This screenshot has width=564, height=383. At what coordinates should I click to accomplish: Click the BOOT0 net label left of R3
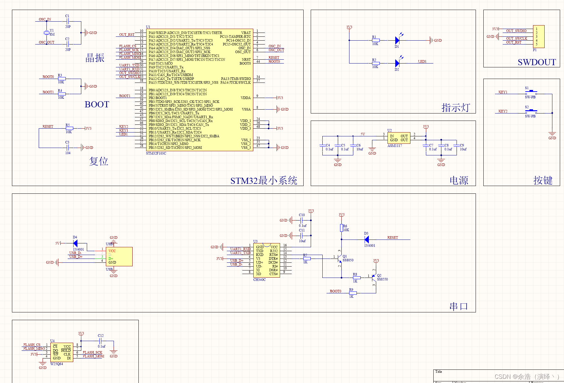tap(48, 77)
